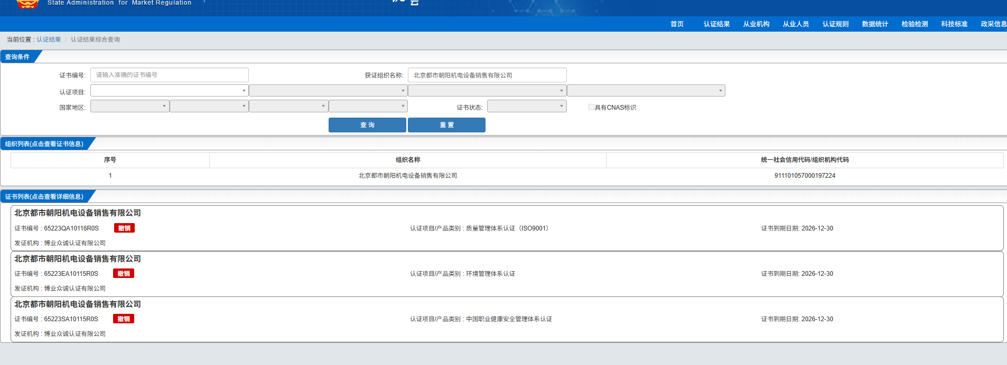Open the 从业机构 navigation menu
This screenshot has width=1007, height=365.
[x=756, y=24]
